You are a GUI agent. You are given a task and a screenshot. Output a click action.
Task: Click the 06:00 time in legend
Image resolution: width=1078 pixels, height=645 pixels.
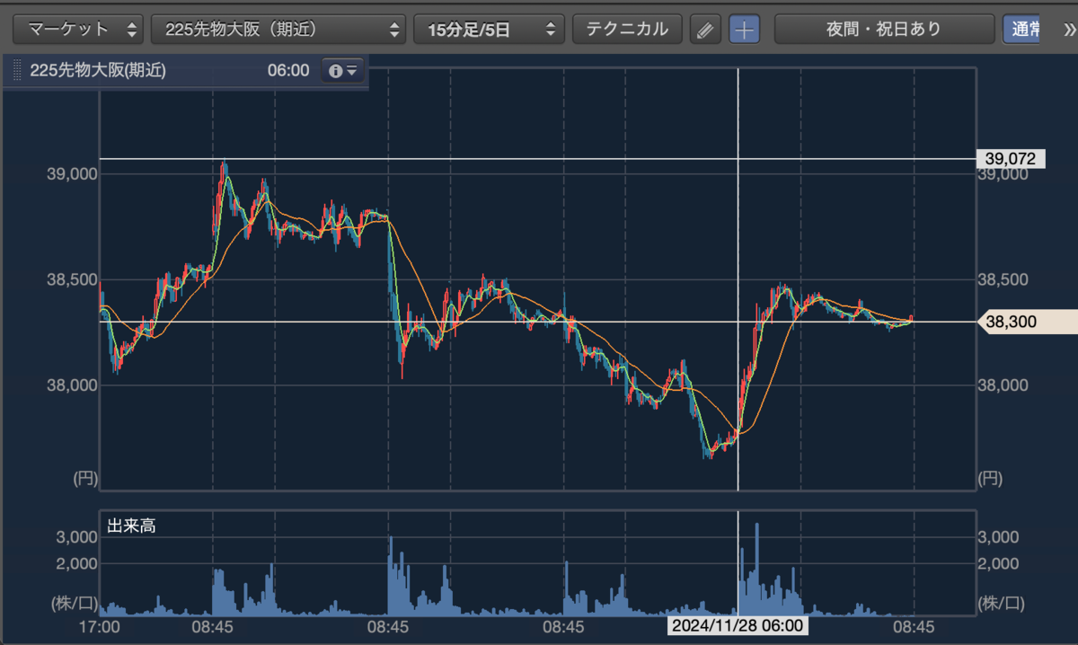pos(288,71)
